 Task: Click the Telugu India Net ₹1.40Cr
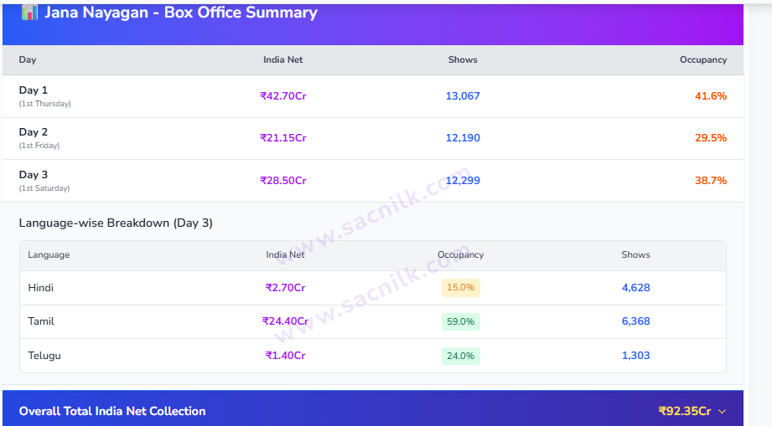click(285, 355)
